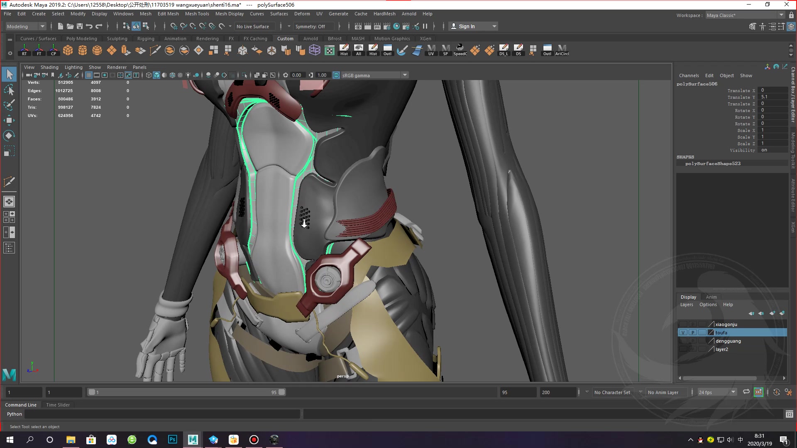The image size is (797, 448).
Task: Open the Script Editor icon
Action: [789, 414]
